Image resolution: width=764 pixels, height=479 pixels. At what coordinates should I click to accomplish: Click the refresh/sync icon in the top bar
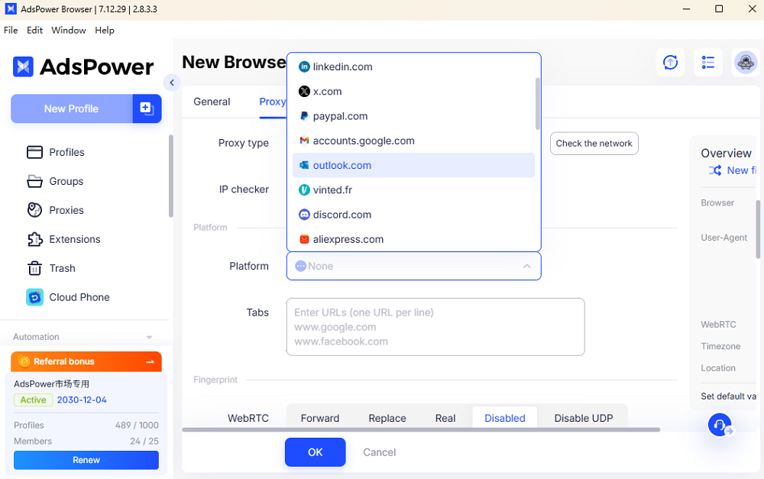pos(670,62)
